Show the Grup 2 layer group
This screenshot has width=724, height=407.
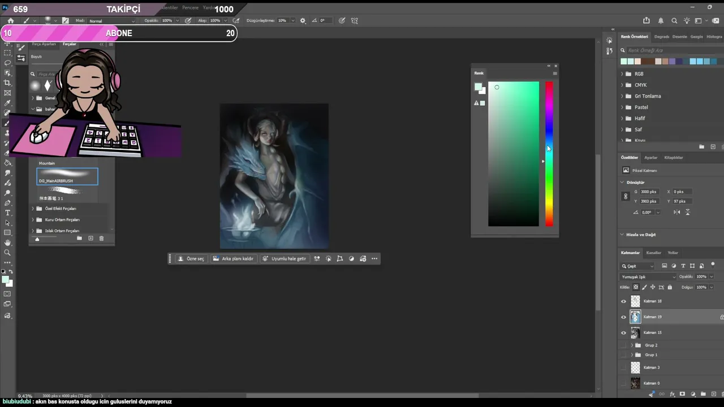tap(624, 345)
